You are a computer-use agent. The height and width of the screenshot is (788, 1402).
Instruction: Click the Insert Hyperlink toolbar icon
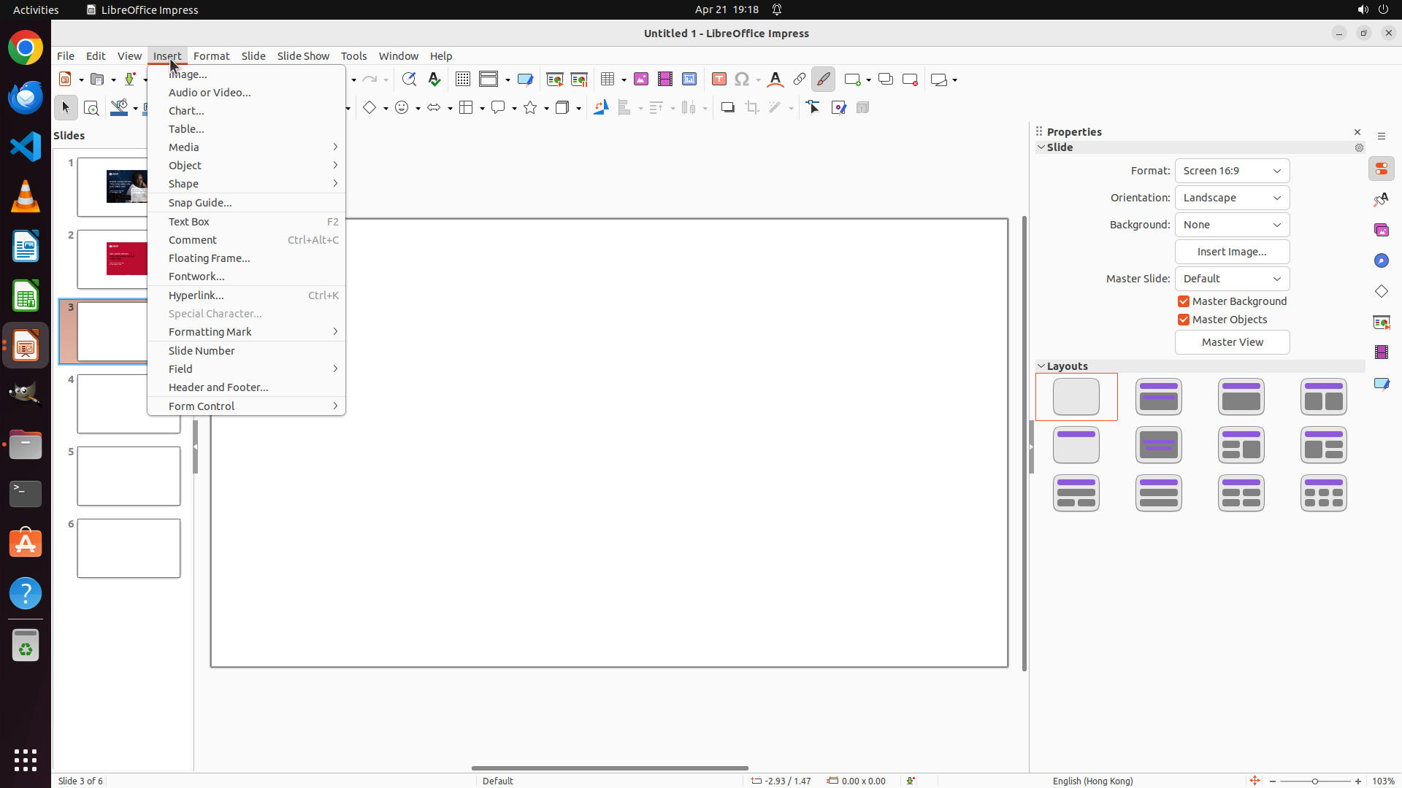800,79
